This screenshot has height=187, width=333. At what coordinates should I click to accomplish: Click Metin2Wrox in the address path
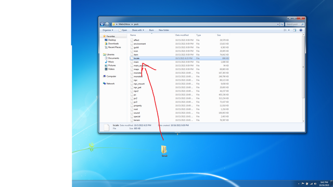pos(124,24)
